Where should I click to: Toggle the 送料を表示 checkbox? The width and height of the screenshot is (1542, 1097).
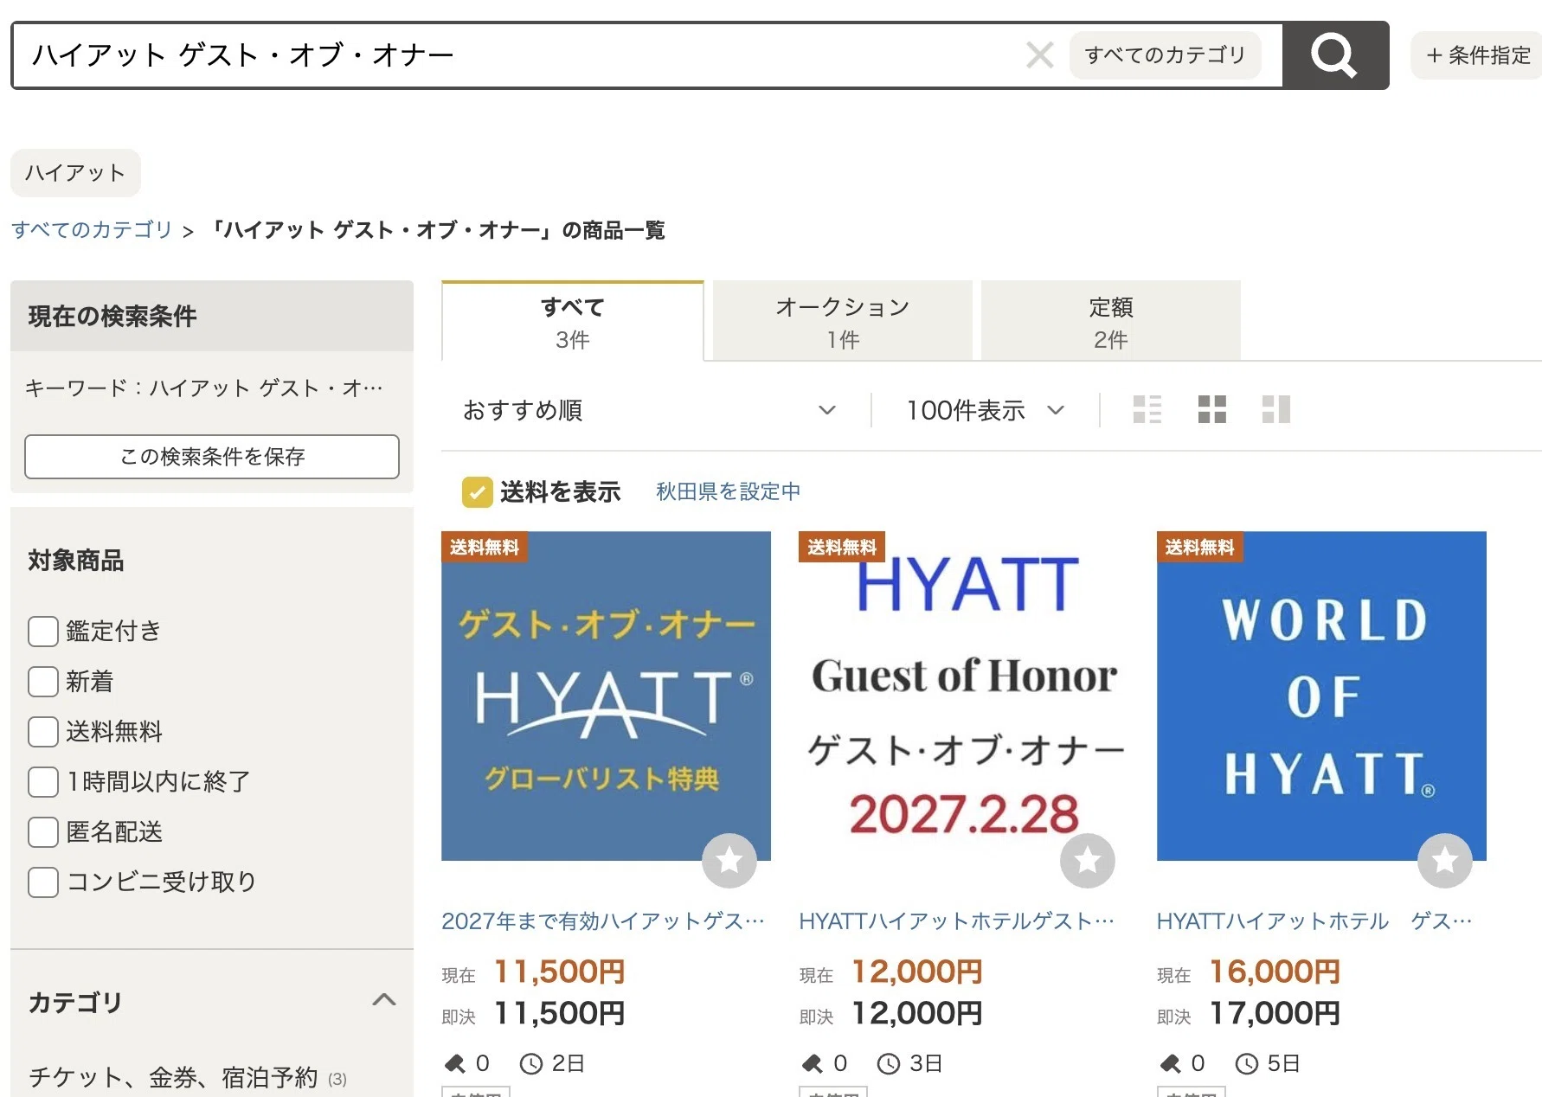[x=478, y=491]
